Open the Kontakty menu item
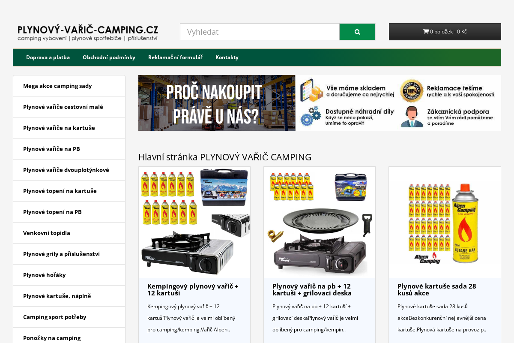The image size is (514, 343). click(227, 57)
